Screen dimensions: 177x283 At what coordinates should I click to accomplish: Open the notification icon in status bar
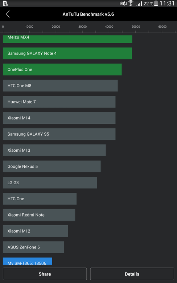point(5,3)
